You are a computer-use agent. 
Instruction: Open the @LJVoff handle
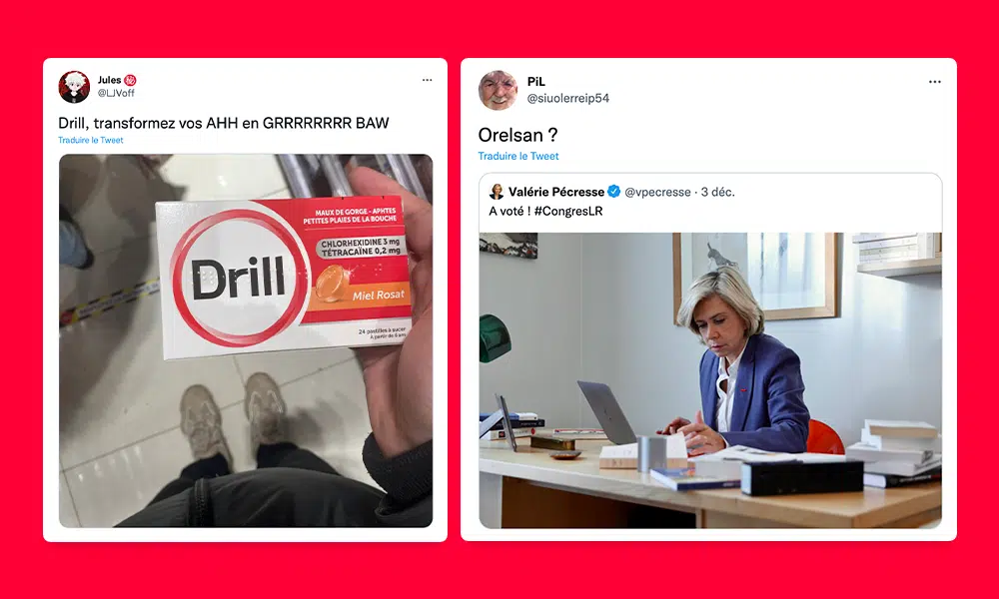[x=115, y=93]
